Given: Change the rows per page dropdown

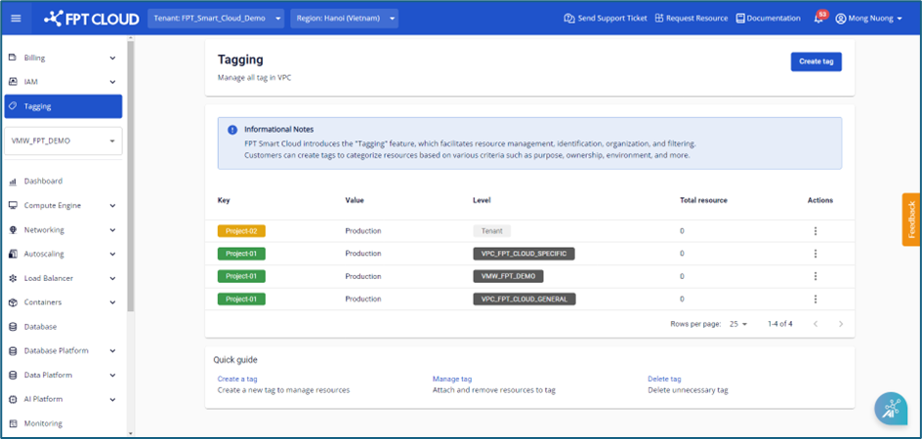Looking at the screenshot, I should 737,323.
